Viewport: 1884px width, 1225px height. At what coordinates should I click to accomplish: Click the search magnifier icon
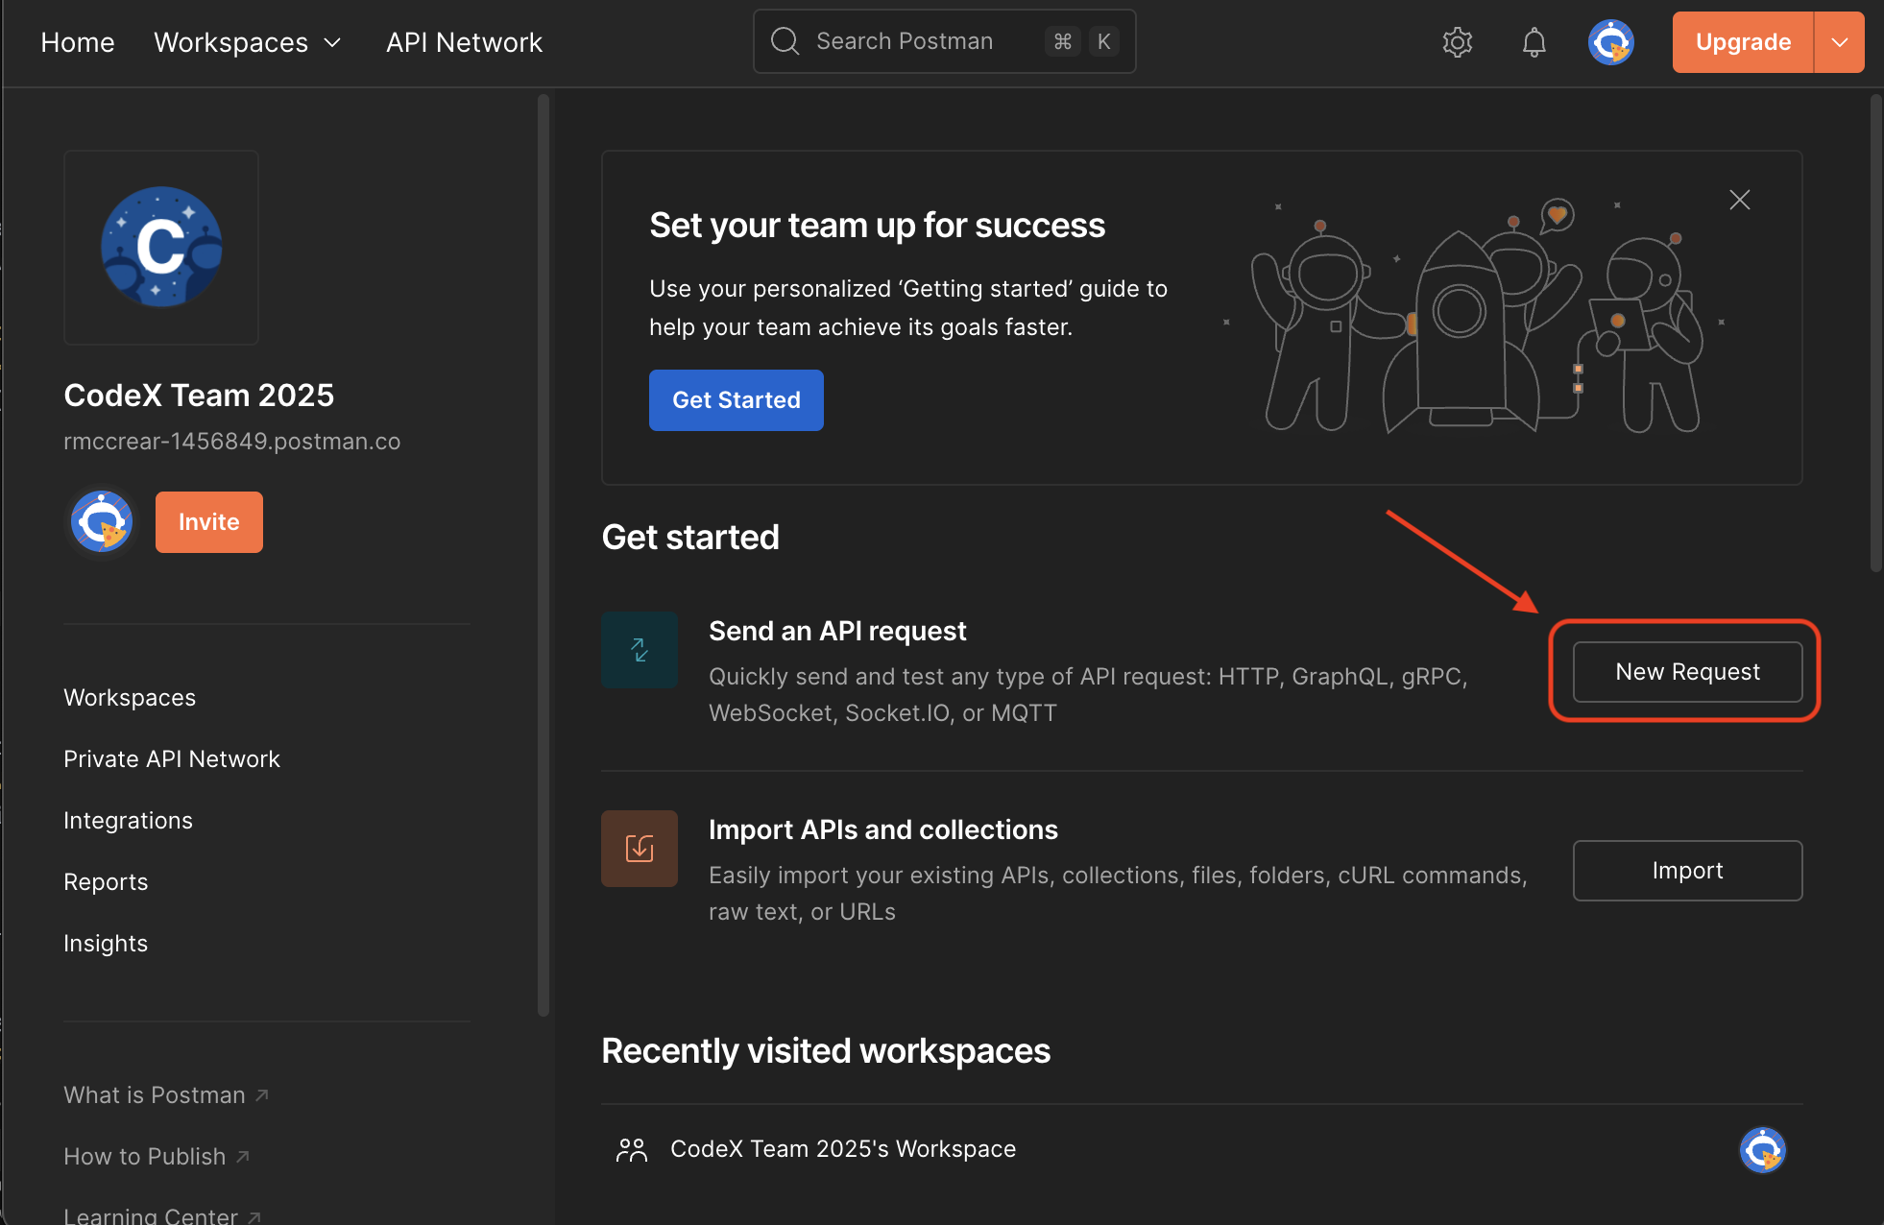coord(785,41)
